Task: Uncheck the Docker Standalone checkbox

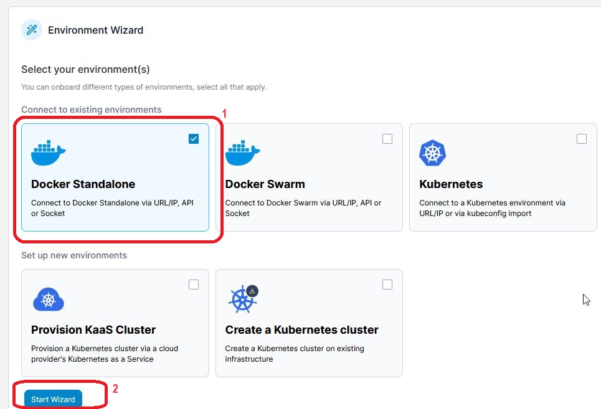Action: [x=194, y=139]
